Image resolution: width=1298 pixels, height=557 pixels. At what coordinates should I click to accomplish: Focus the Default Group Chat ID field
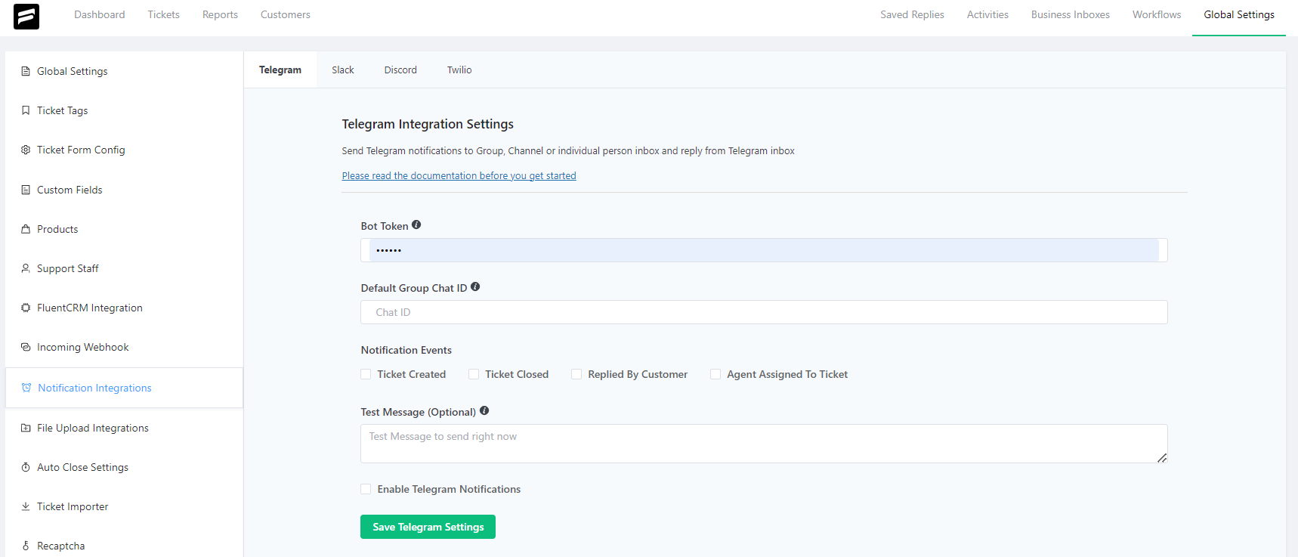coord(764,312)
